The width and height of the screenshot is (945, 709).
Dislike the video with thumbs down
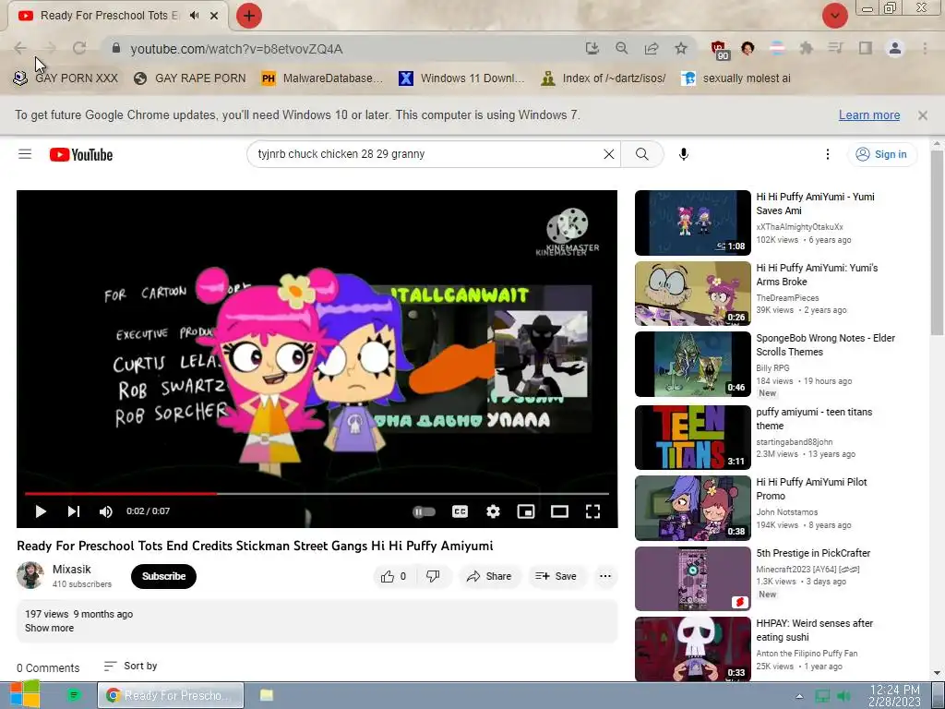pos(433,576)
